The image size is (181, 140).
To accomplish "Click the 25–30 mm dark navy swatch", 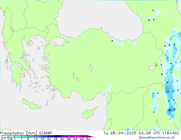I will coord(58,136).
